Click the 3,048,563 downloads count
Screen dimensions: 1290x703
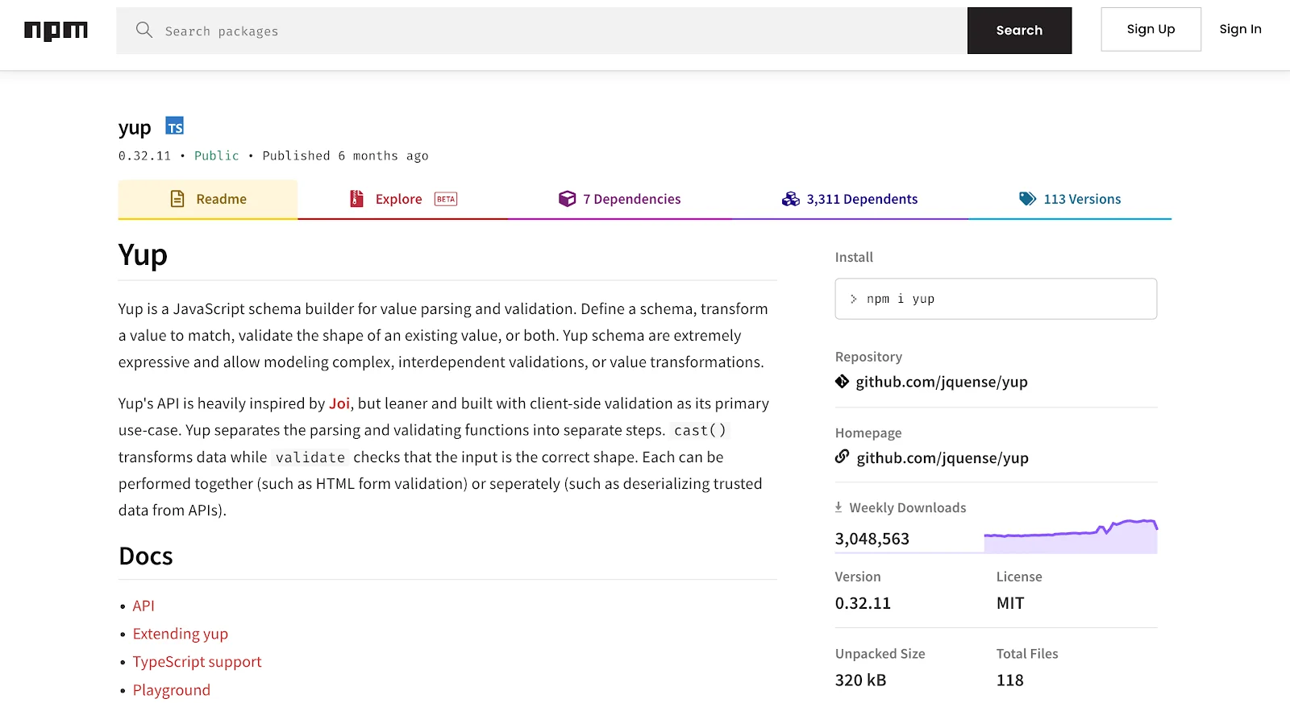(872, 539)
